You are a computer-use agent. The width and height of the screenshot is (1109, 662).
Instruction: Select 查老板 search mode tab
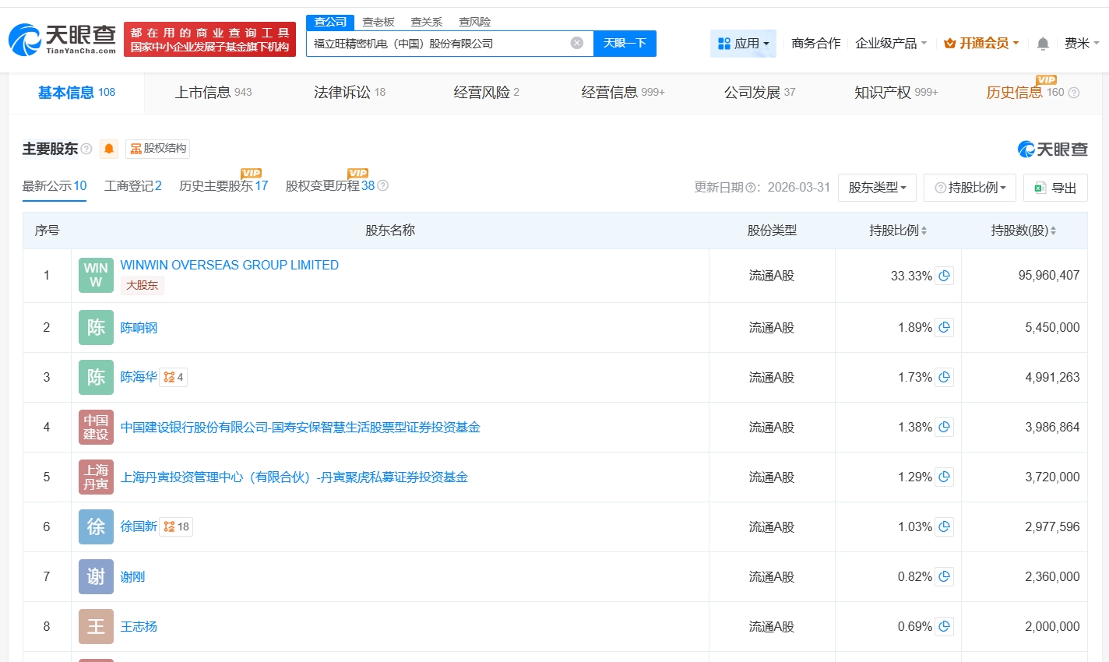point(378,22)
